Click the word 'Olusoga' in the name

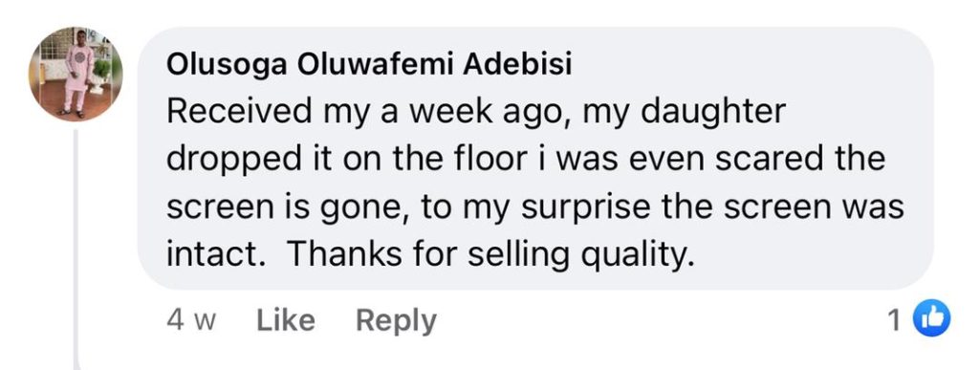228,65
